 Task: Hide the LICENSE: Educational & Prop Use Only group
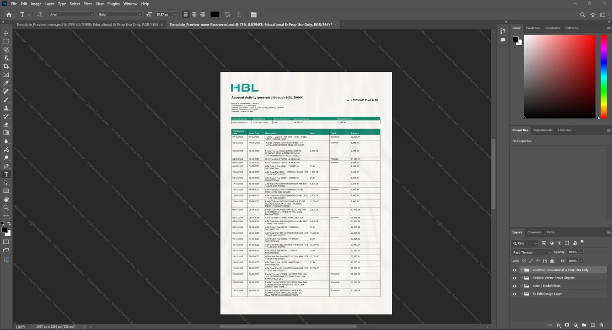click(515, 270)
